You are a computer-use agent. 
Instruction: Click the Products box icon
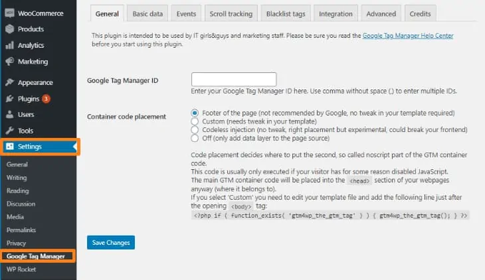pos(9,29)
